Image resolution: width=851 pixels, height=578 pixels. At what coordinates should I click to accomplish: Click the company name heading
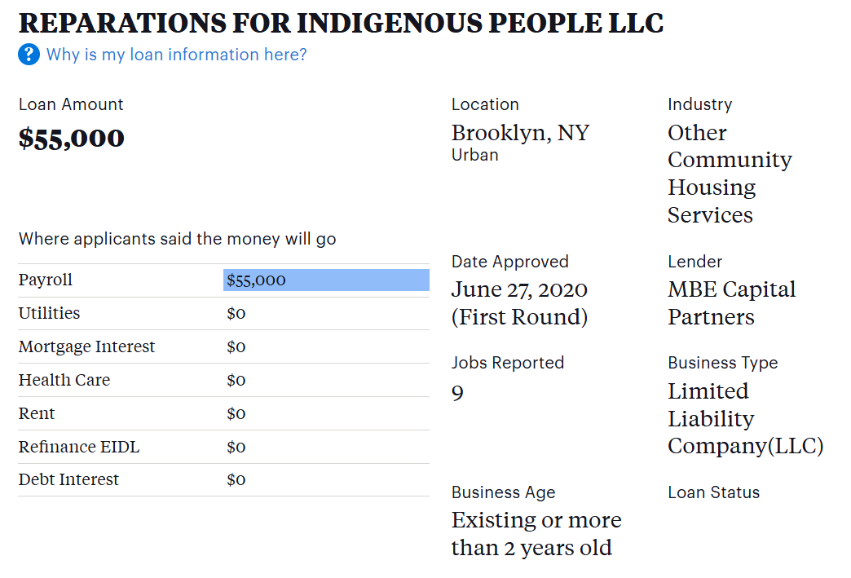(x=341, y=23)
